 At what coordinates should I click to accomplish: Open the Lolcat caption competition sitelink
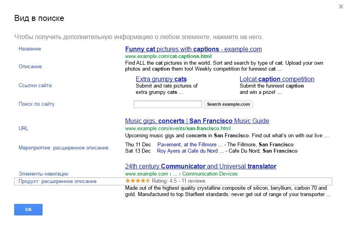(x=277, y=79)
